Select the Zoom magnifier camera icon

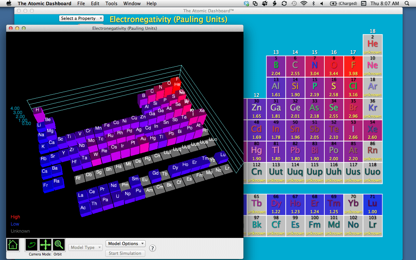pos(59,245)
